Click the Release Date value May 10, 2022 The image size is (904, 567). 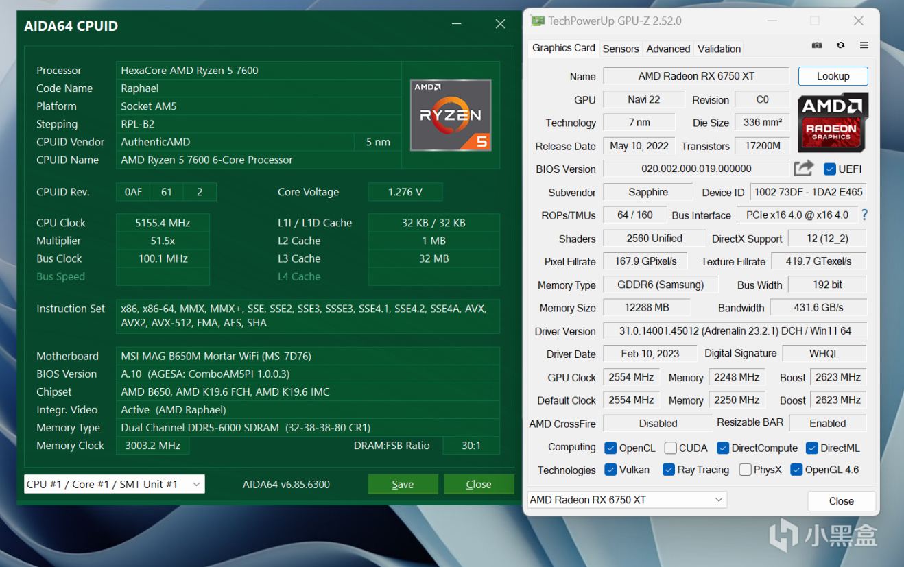coord(639,146)
